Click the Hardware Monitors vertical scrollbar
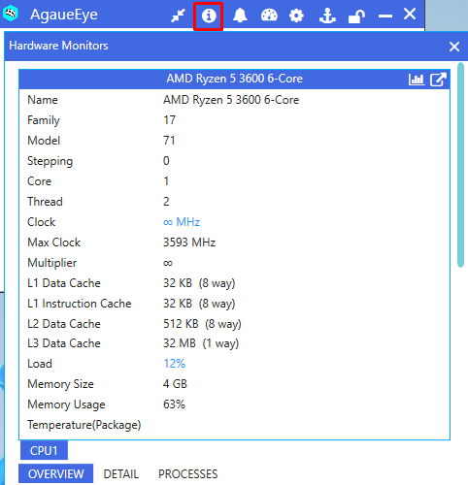 coord(460,165)
